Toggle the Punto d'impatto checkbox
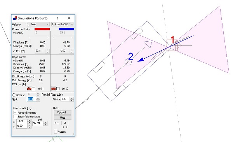This screenshot has width=233, height=142. pyautogui.click(x=15, y=112)
